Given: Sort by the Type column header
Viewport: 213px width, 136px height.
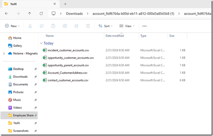Looking at the screenshot, I should coord(143,36).
